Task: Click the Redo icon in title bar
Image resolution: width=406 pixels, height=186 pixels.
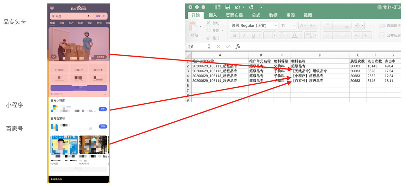Action: point(251,7)
